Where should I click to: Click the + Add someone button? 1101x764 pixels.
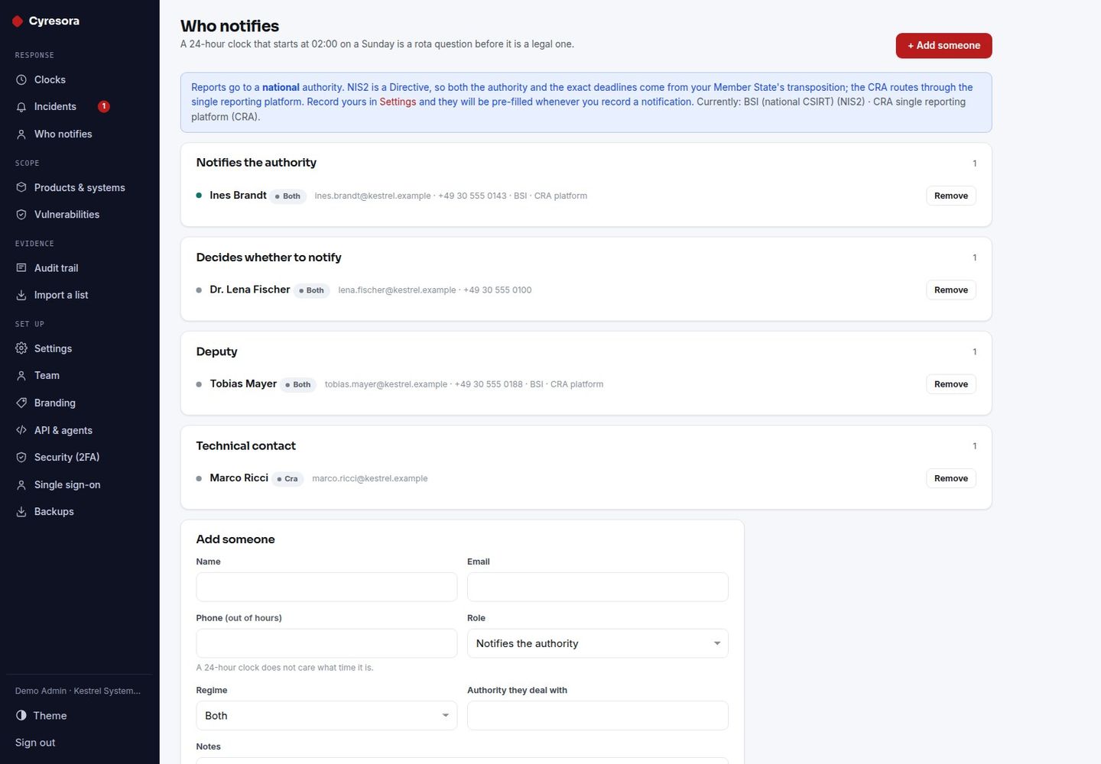pos(943,46)
